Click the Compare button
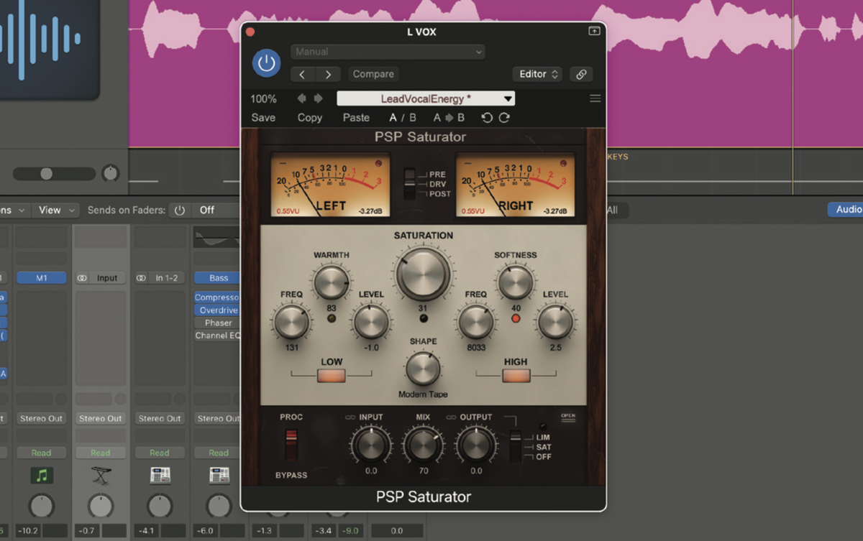863x541 pixels. [x=373, y=73]
